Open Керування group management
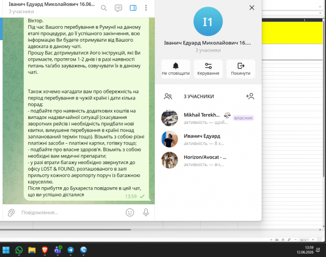The height and width of the screenshot is (257, 326). click(x=208, y=69)
